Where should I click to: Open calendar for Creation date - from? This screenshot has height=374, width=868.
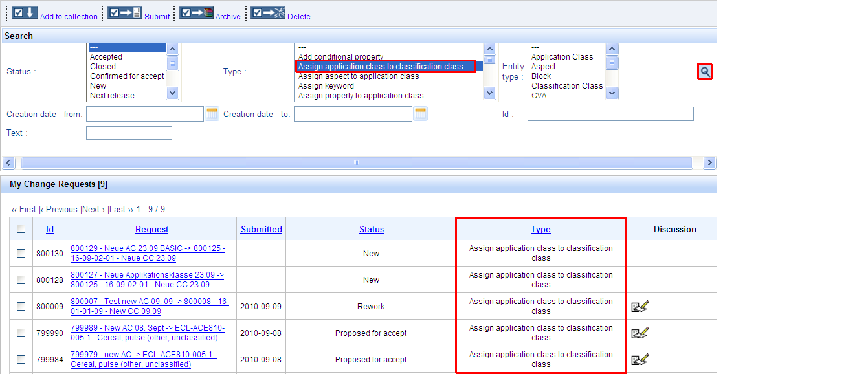pyautogui.click(x=212, y=115)
